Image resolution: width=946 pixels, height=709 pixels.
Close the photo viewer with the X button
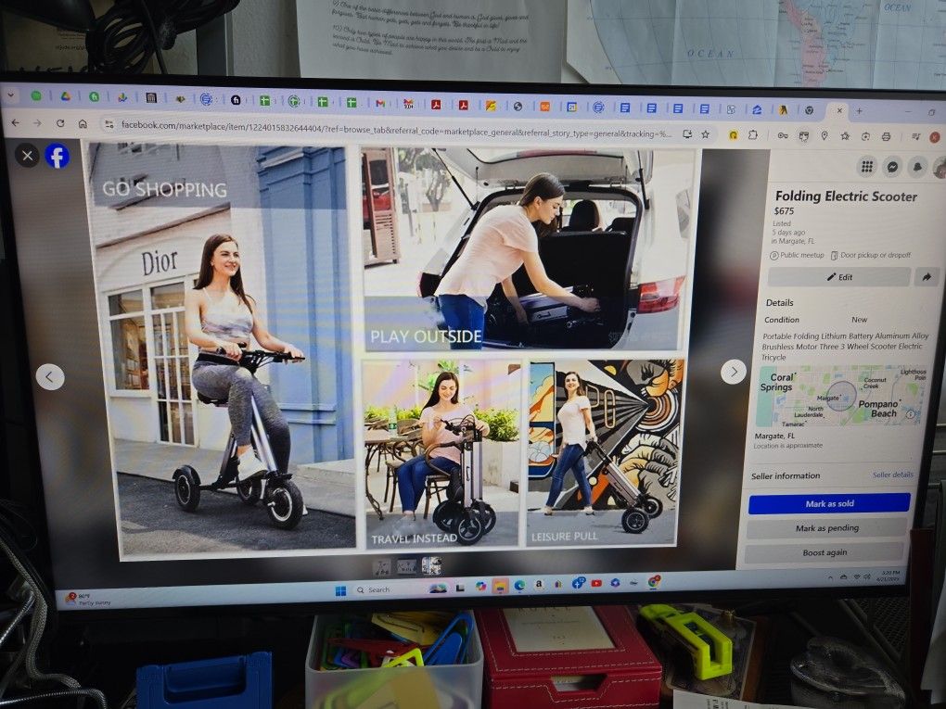(27, 156)
